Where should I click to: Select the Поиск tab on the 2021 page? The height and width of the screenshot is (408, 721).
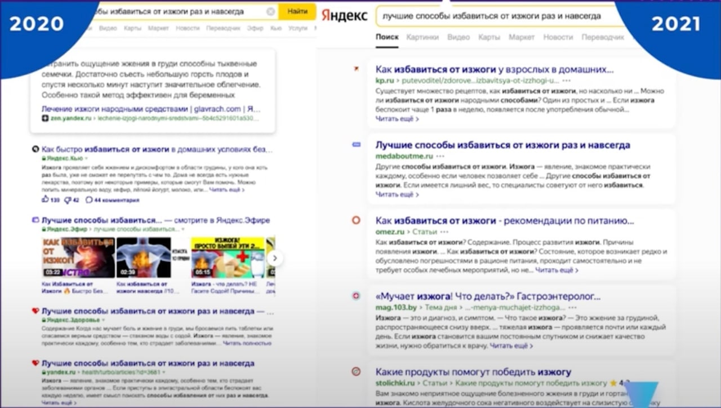click(x=387, y=37)
